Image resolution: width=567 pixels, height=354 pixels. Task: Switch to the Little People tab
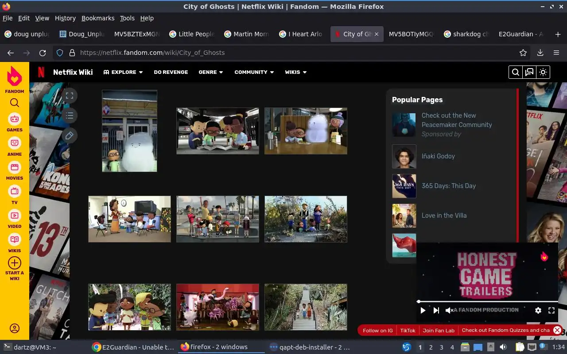[x=192, y=34]
